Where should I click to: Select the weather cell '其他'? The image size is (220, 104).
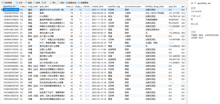tap(116, 16)
